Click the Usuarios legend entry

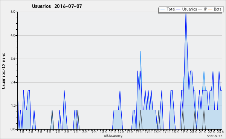coord(187,9)
